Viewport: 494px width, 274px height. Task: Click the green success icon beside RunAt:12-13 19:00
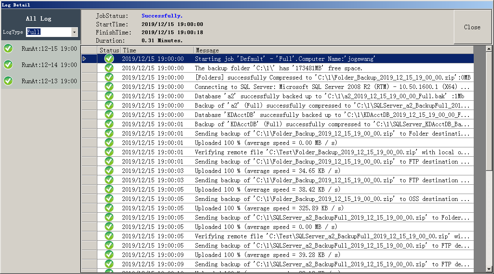[x=8, y=81]
